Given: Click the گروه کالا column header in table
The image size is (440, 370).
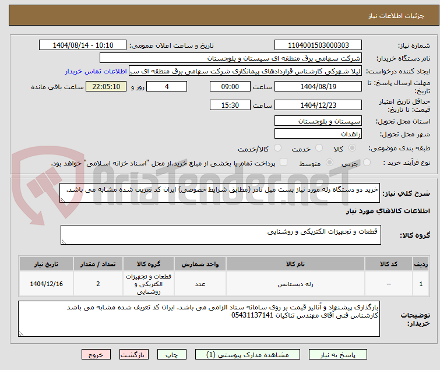Looking at the screenshot, I should click(x=149, y=264).
